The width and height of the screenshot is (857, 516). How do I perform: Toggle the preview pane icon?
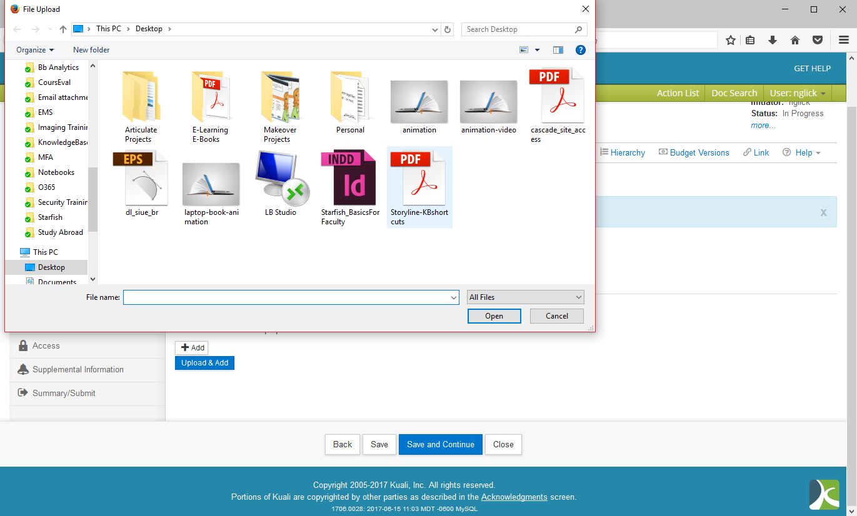coord(558,50)
